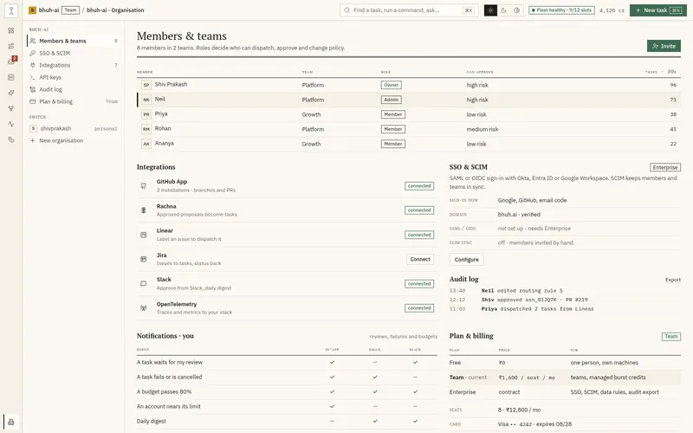Click the GitHub App integration icon
Image resolution: width=693 pixels, height=433 pixels.
click(144, 186)
